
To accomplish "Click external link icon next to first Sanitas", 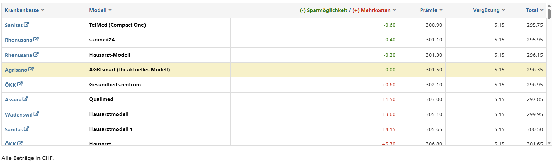I will pos(26,25).
